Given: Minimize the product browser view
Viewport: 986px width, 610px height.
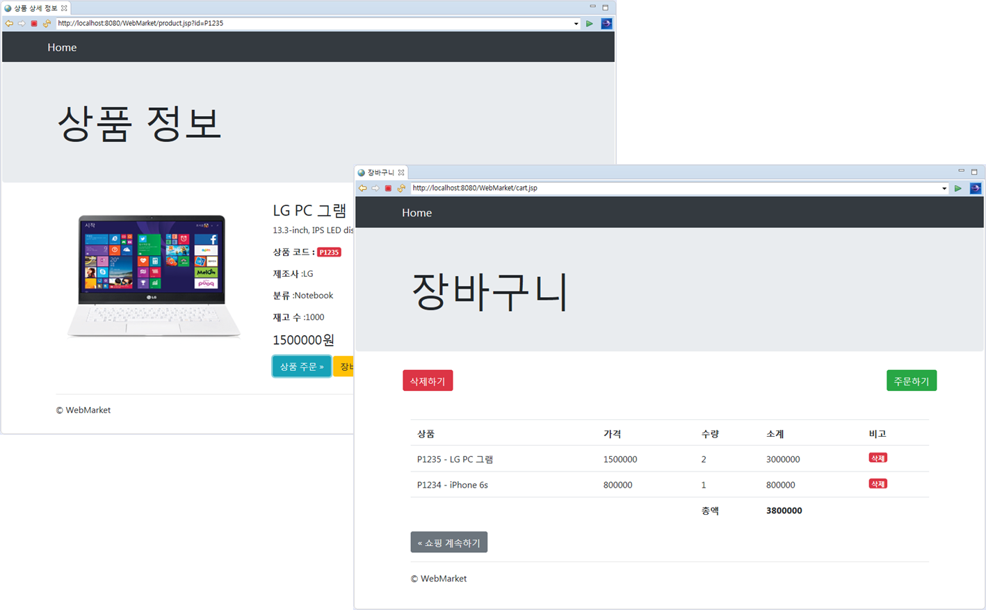Looking at the screenshot, I should click(592, 7).
